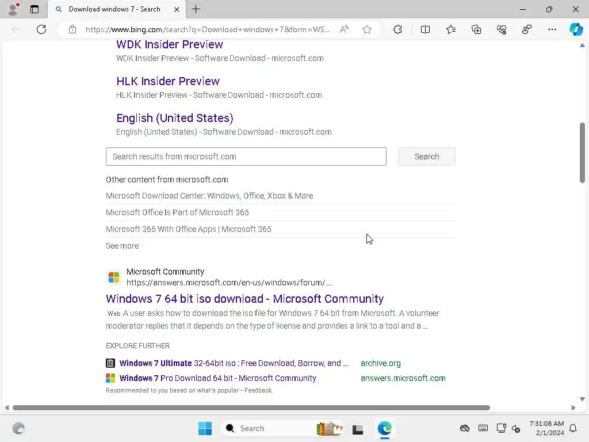
Task: Open Settings and more ellipsis menu
Action: pyautogui.click(x=552, y=29)
